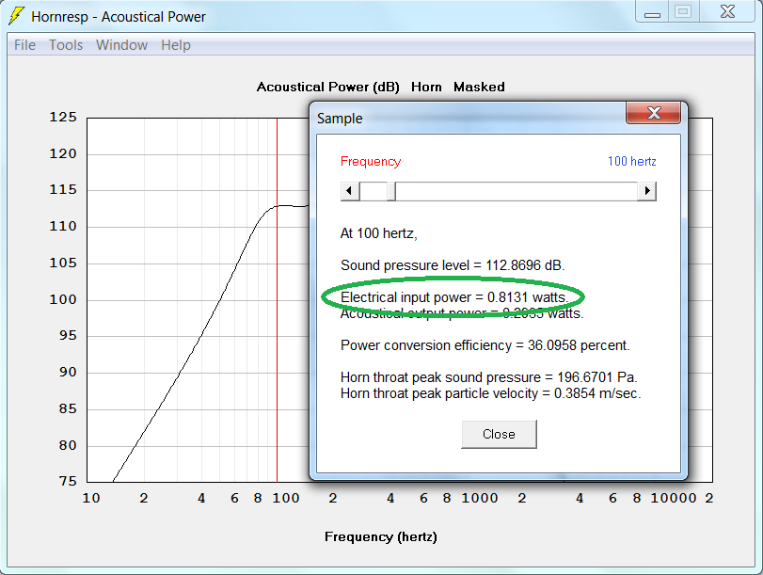Click the 'Masked' label in chart title
The width and height of the screenshot is (763, 575).
[479, 87]
